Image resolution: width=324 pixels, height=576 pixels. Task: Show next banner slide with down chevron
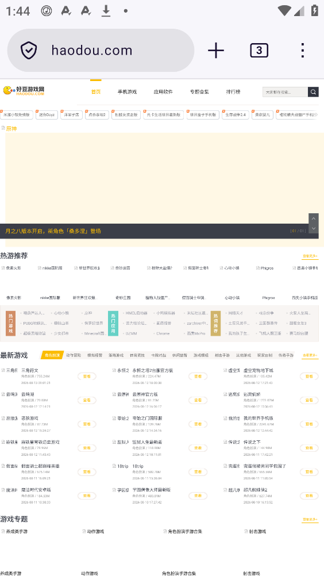pyautogui.click(x=313, y=228)
